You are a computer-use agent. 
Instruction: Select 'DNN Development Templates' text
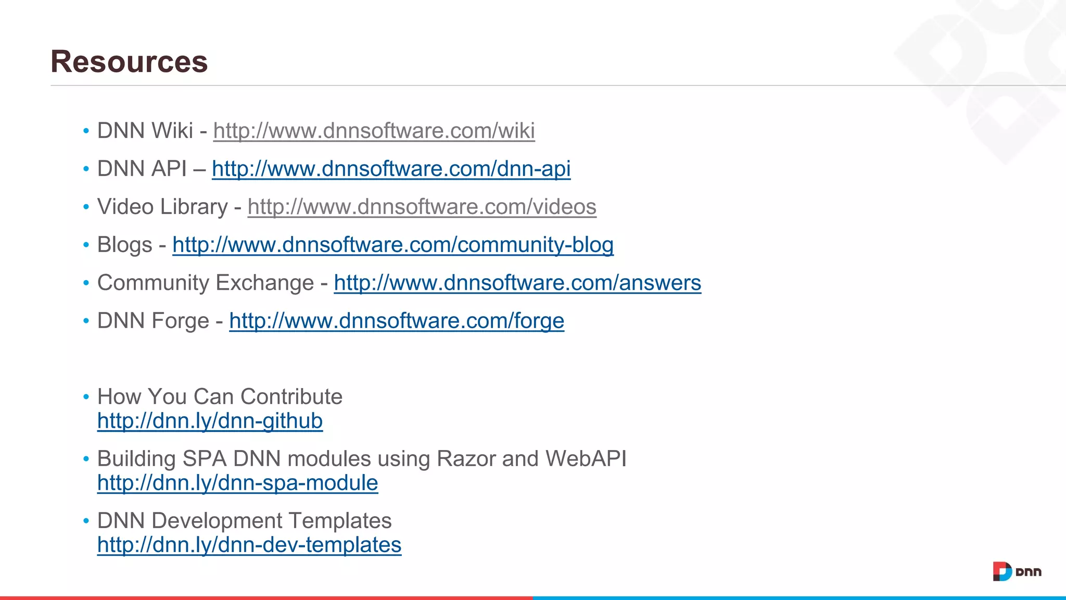245,521
